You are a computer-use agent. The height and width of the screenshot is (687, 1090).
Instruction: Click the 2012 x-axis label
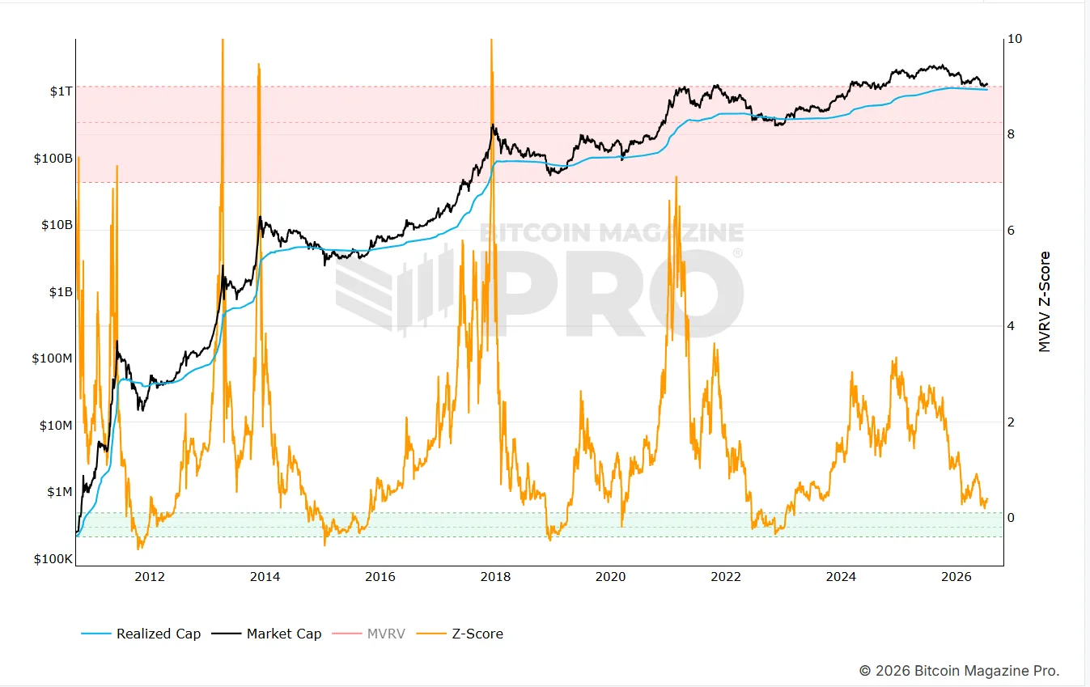point(150,576)
